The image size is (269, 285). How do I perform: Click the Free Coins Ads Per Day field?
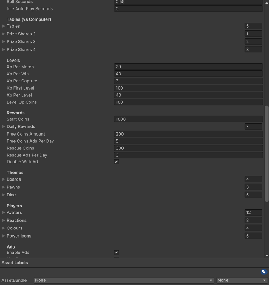point(188,141)
